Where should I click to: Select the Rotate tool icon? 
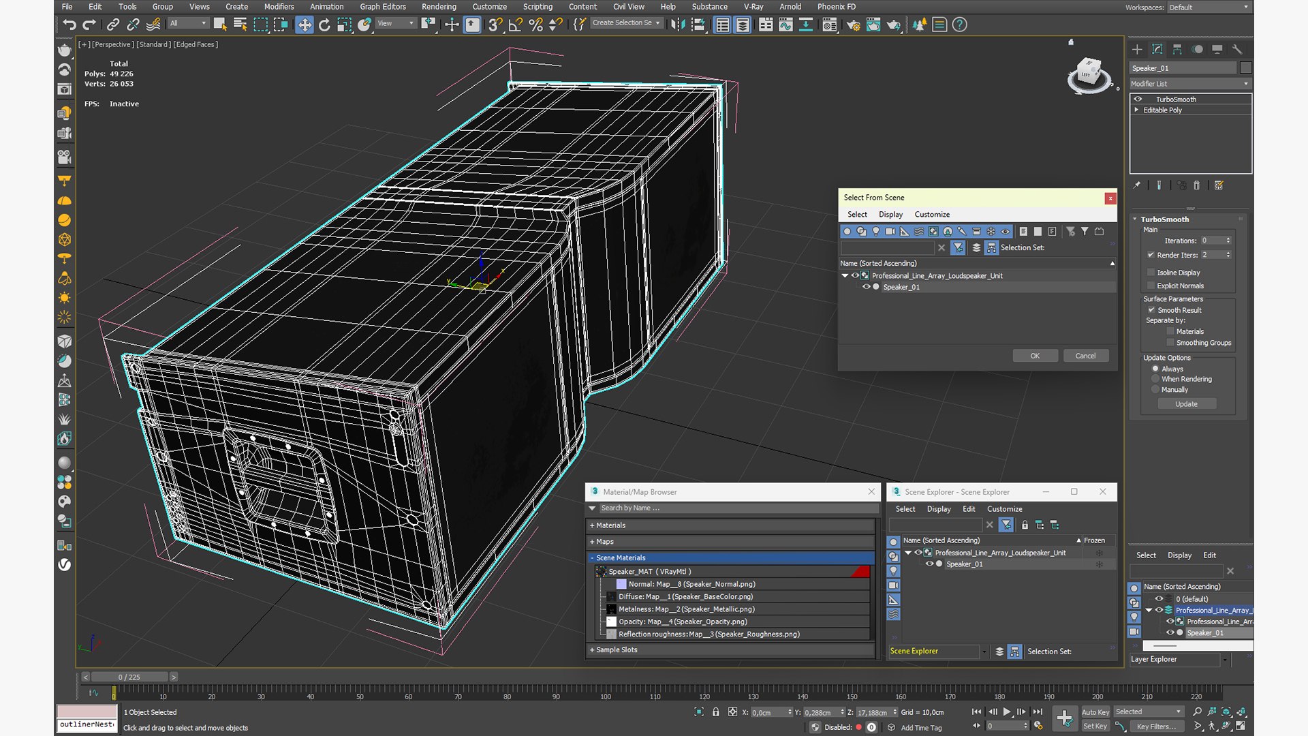point(324,25)
